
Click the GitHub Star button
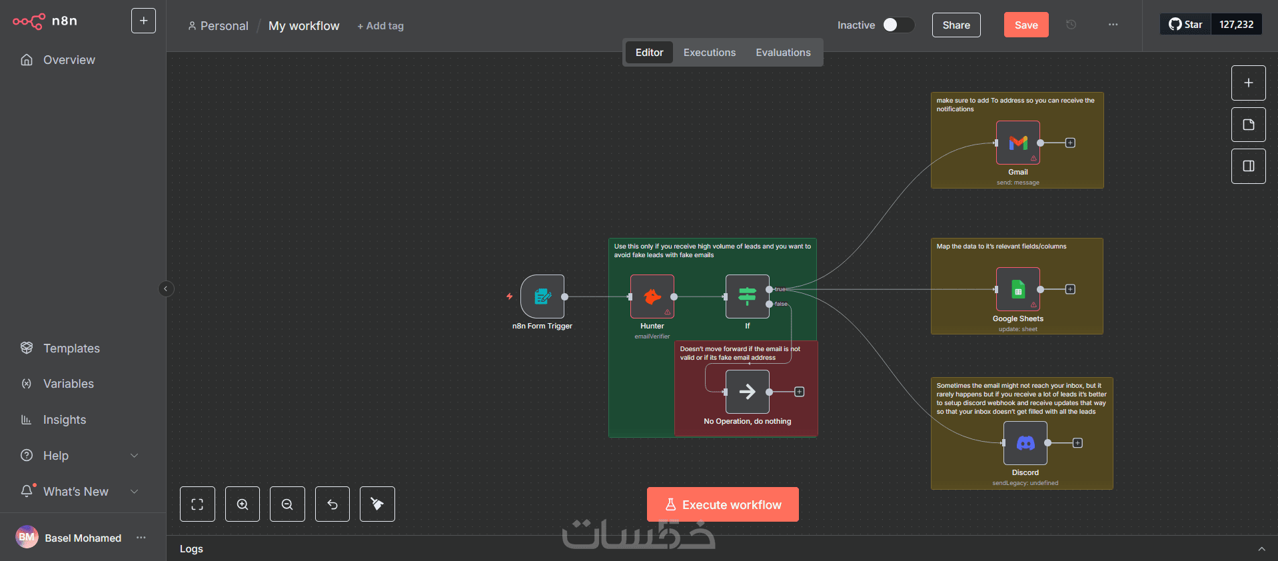point(1185,25)
